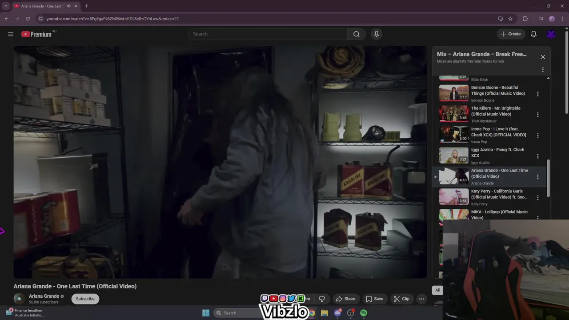569x320 pixels.
Task: Open Chrome tab search dropdown
Action: (x=6, y=6)
